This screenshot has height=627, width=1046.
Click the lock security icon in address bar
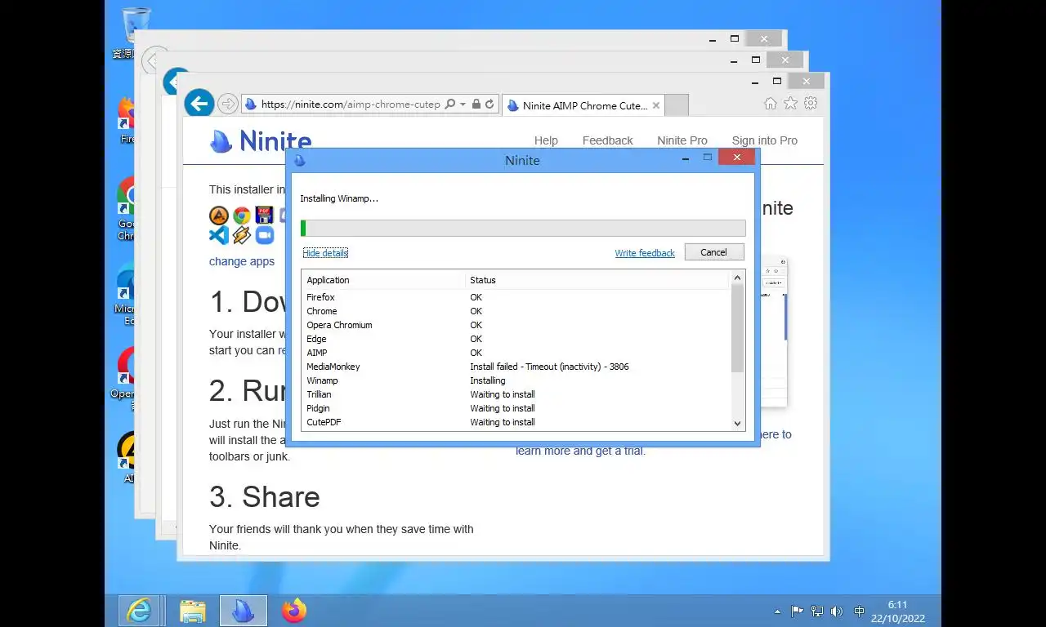[x=476, y=104]
